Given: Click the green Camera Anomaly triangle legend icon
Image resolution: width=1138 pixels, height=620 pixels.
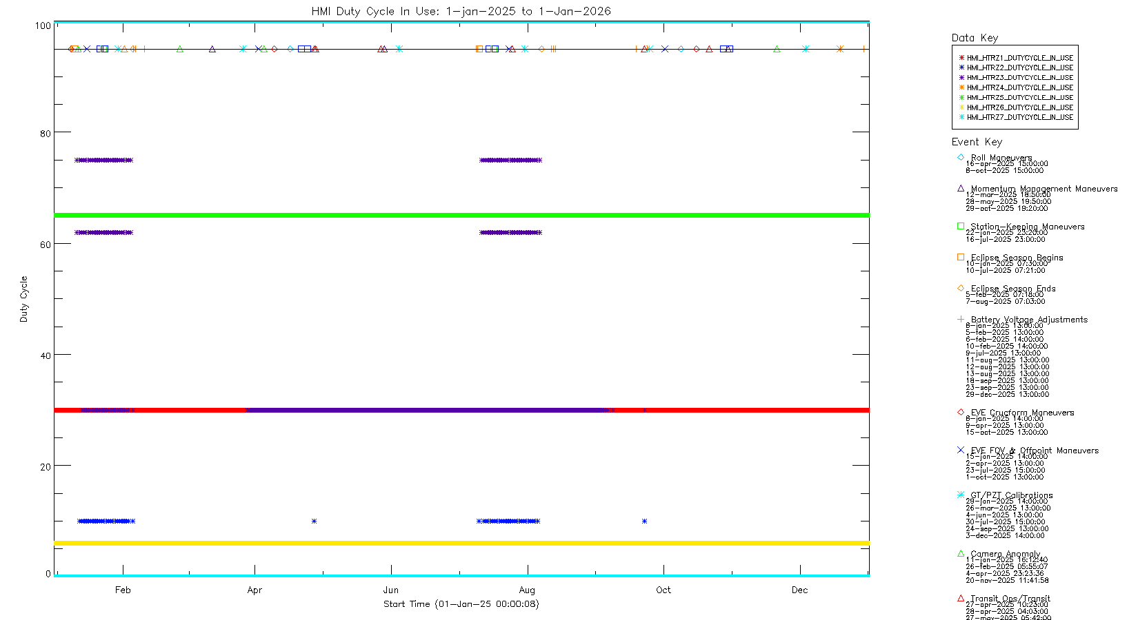Looking at the screenshot, I should pos(961,553).
